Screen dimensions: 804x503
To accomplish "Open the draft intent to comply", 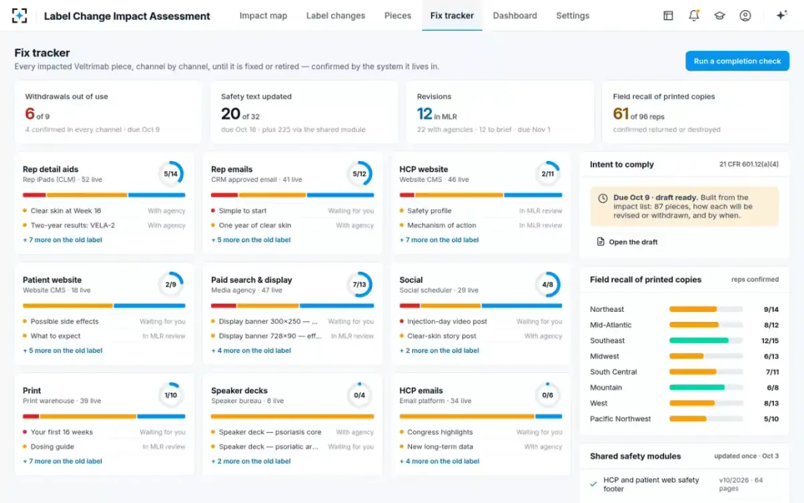I will [x=627, y=242].
